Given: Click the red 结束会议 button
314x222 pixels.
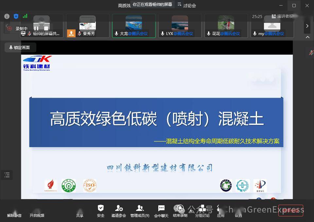Looking at the screenshot, I should 290,210.
